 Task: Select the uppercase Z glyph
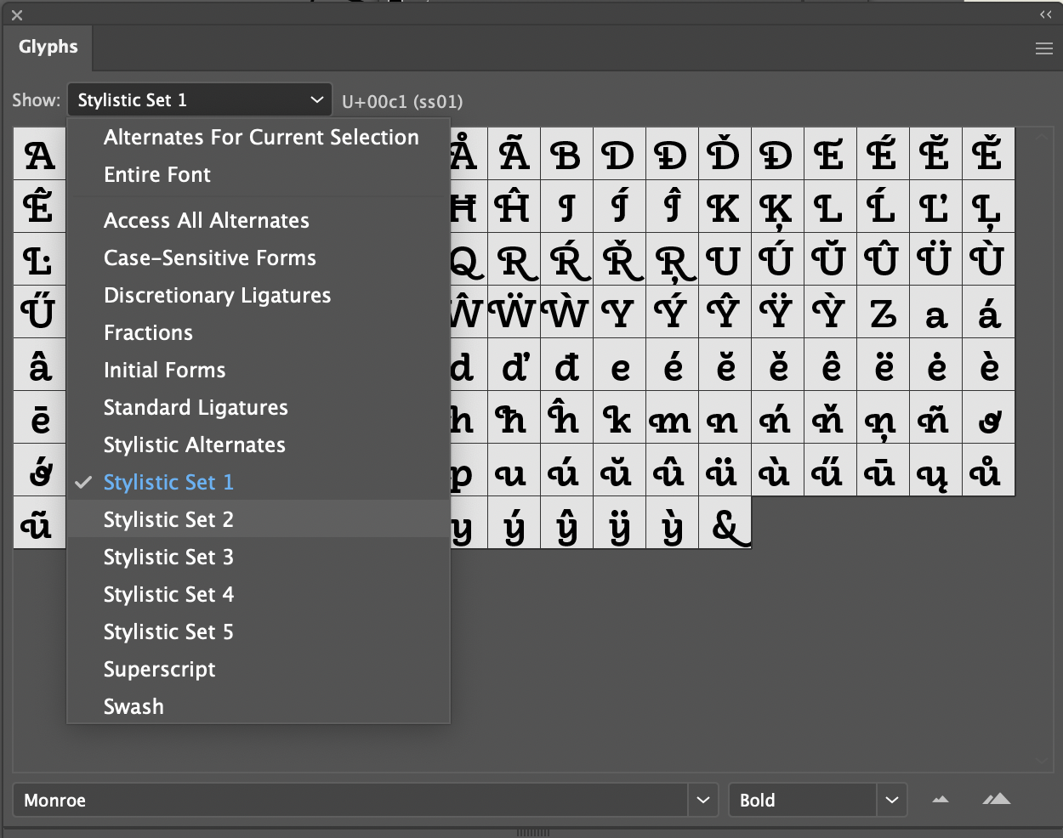pos(883,312)
